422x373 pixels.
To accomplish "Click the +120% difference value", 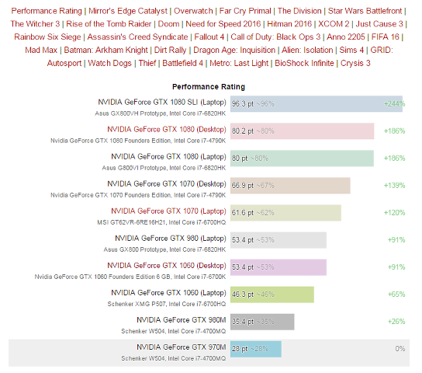I will (x=394, y=213).
